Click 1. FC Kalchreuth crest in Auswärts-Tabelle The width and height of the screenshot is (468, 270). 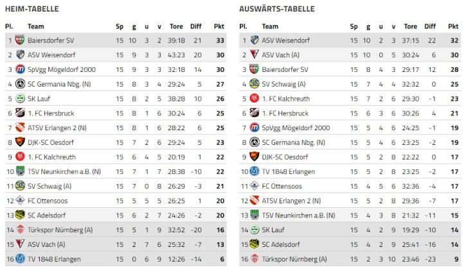[x=254, y=99]
